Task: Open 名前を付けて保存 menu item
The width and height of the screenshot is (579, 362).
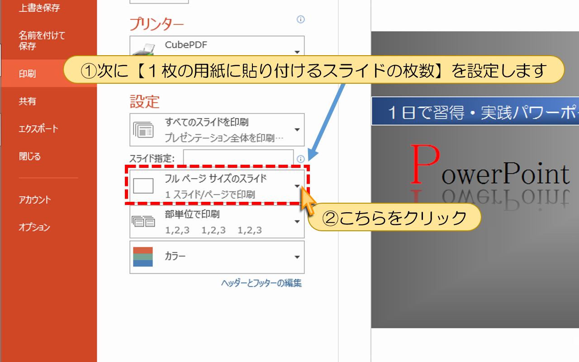Action: (42, 40)
